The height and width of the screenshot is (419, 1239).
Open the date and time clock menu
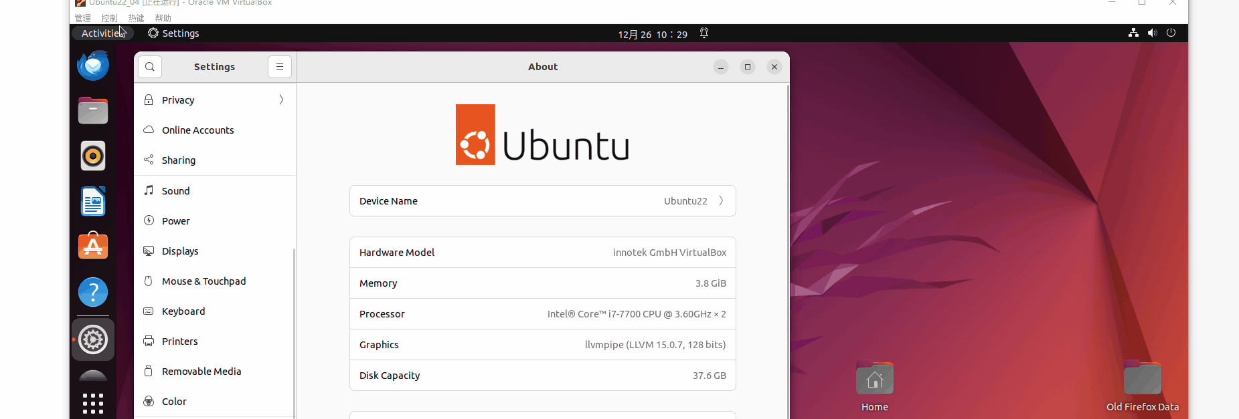point(653,34)
